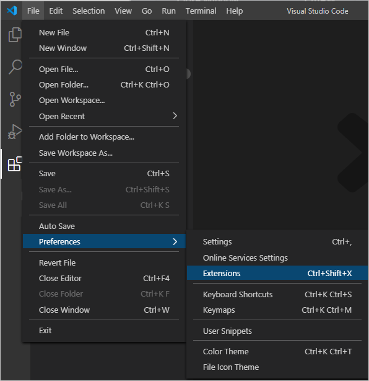Open the View menu
369x381 pixels.
(x=123, y=11)
